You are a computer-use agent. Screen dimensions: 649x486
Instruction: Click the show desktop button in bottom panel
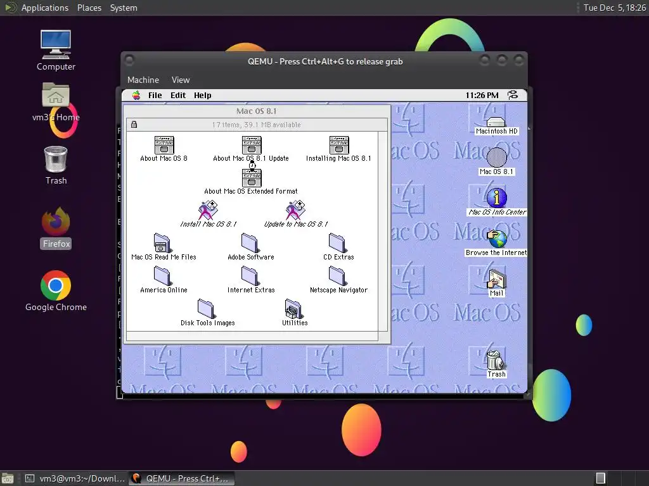click(8, 478)
